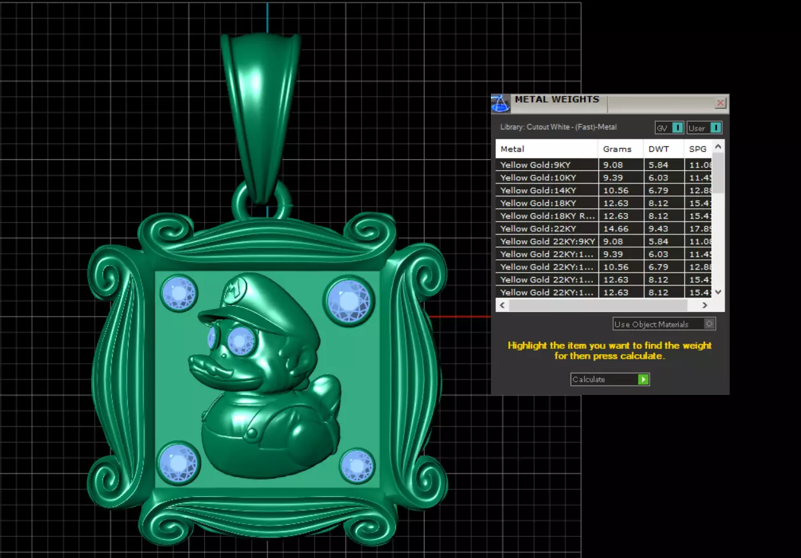Click the Calculate button
Viewport: 801px width, 558px height.
click(x=609, y=380)
